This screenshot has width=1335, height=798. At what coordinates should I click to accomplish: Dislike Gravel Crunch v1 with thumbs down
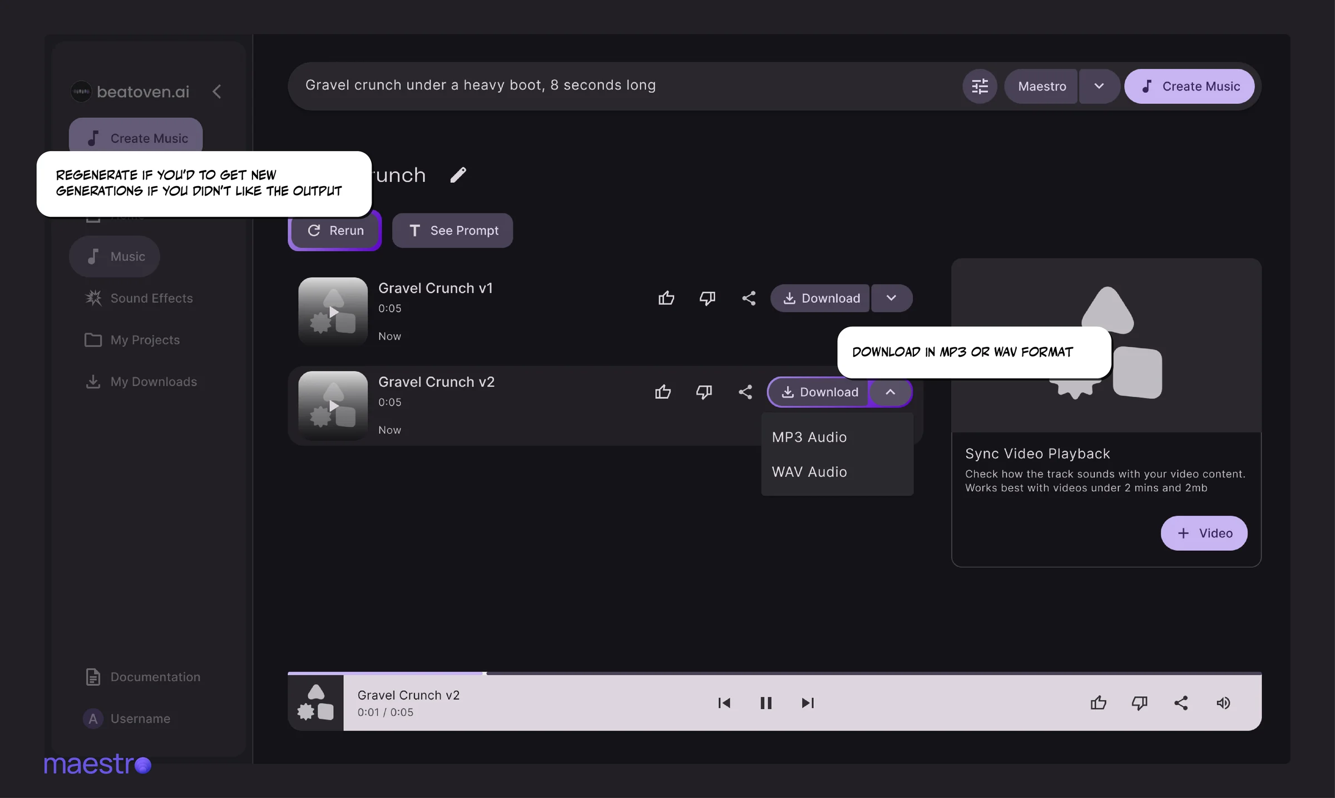pos(708,298)
